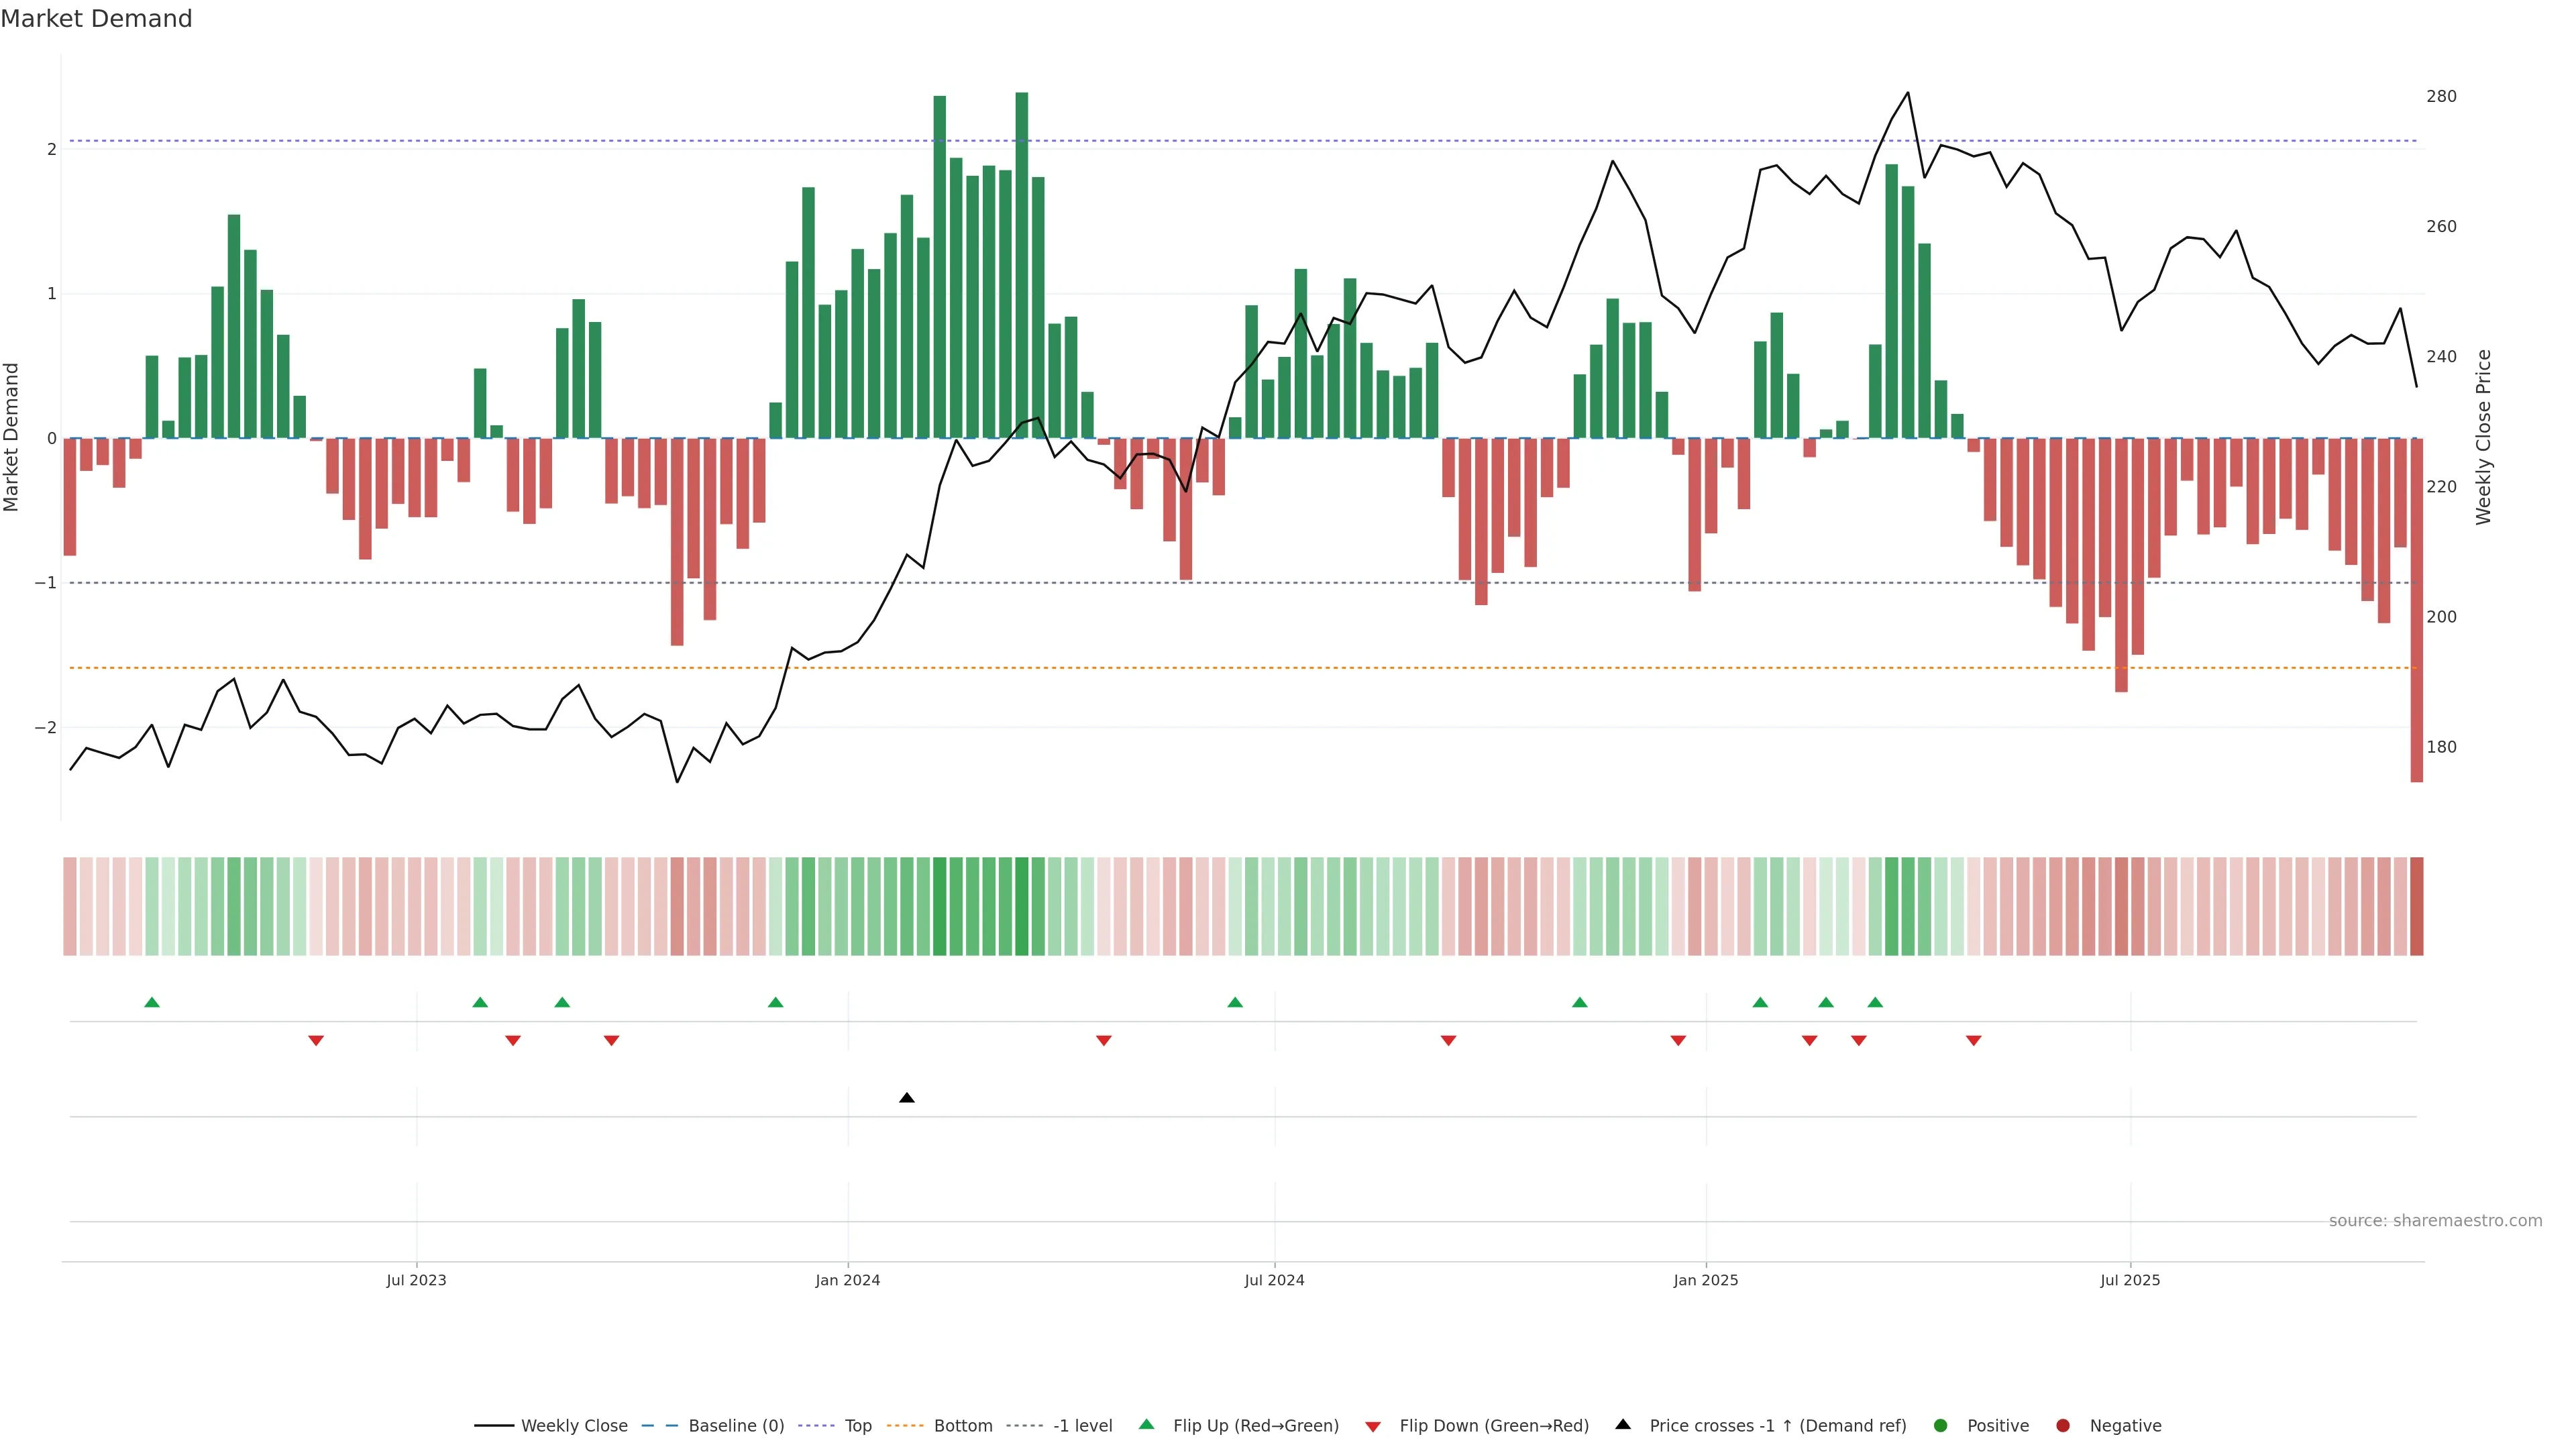Toggle the Weekly Close legend entry
2576x1449 pixels.
[x=574, y=1426]
